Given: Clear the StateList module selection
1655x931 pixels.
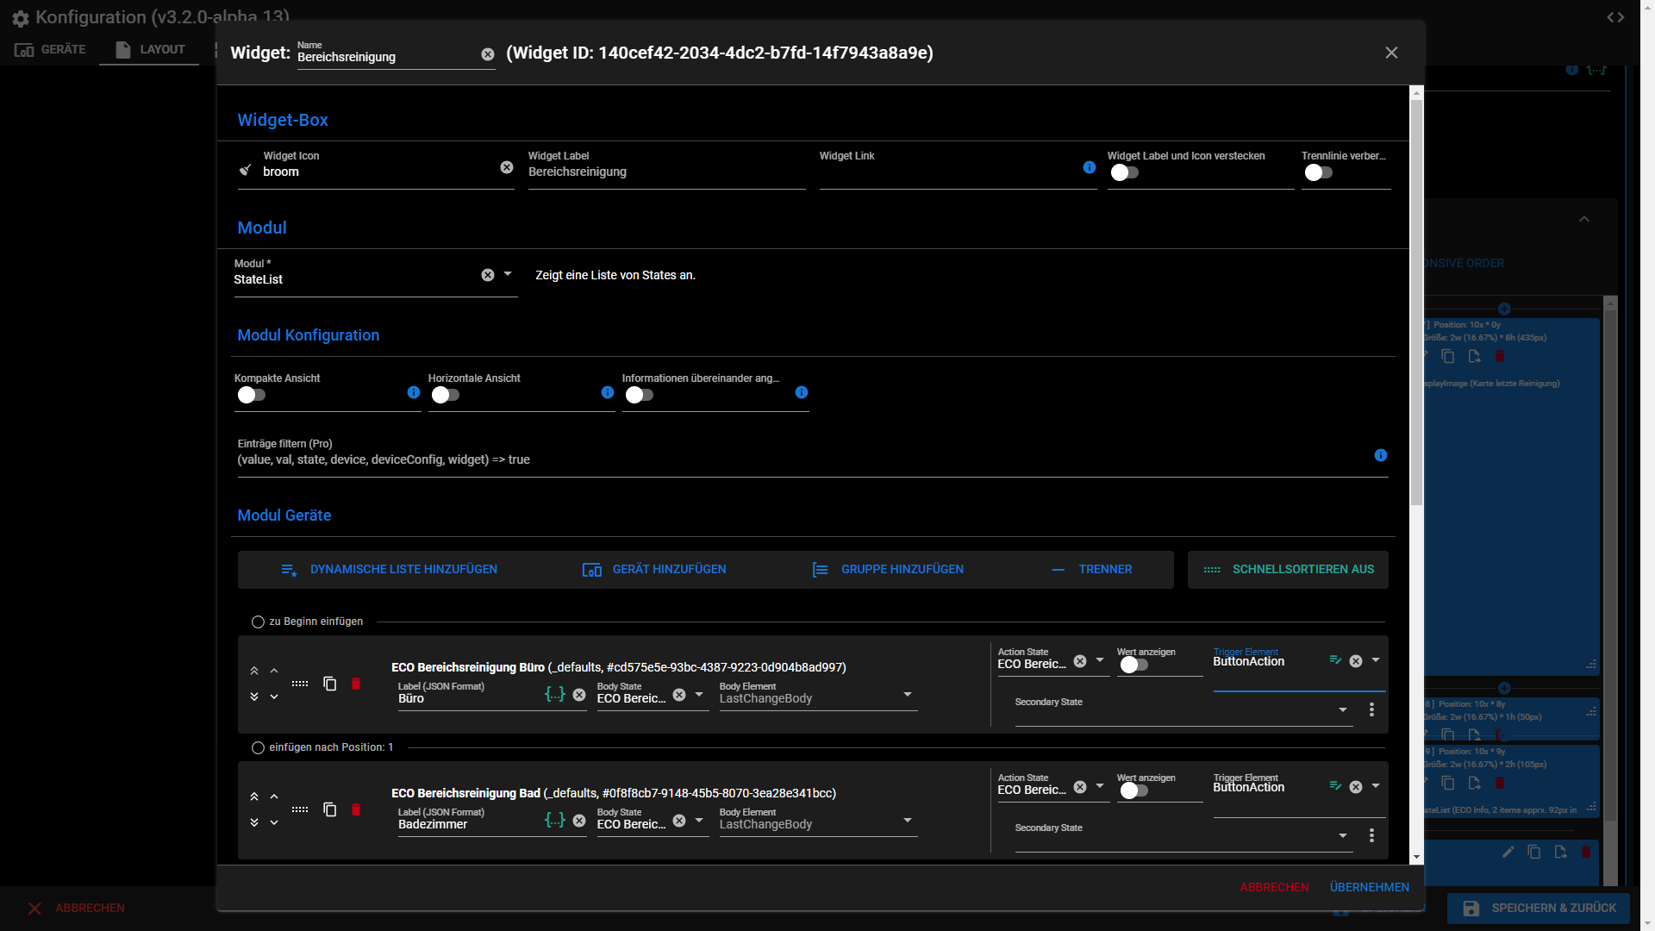Looking at the screenshot, I should (488, 275).
